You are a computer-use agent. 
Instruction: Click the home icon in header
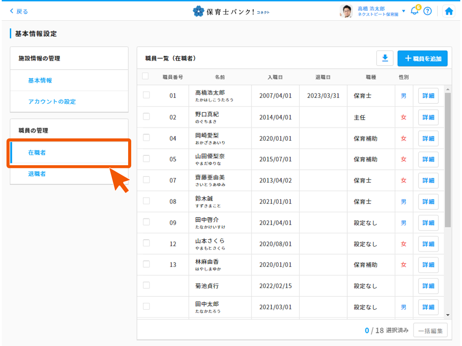(449, 12)
